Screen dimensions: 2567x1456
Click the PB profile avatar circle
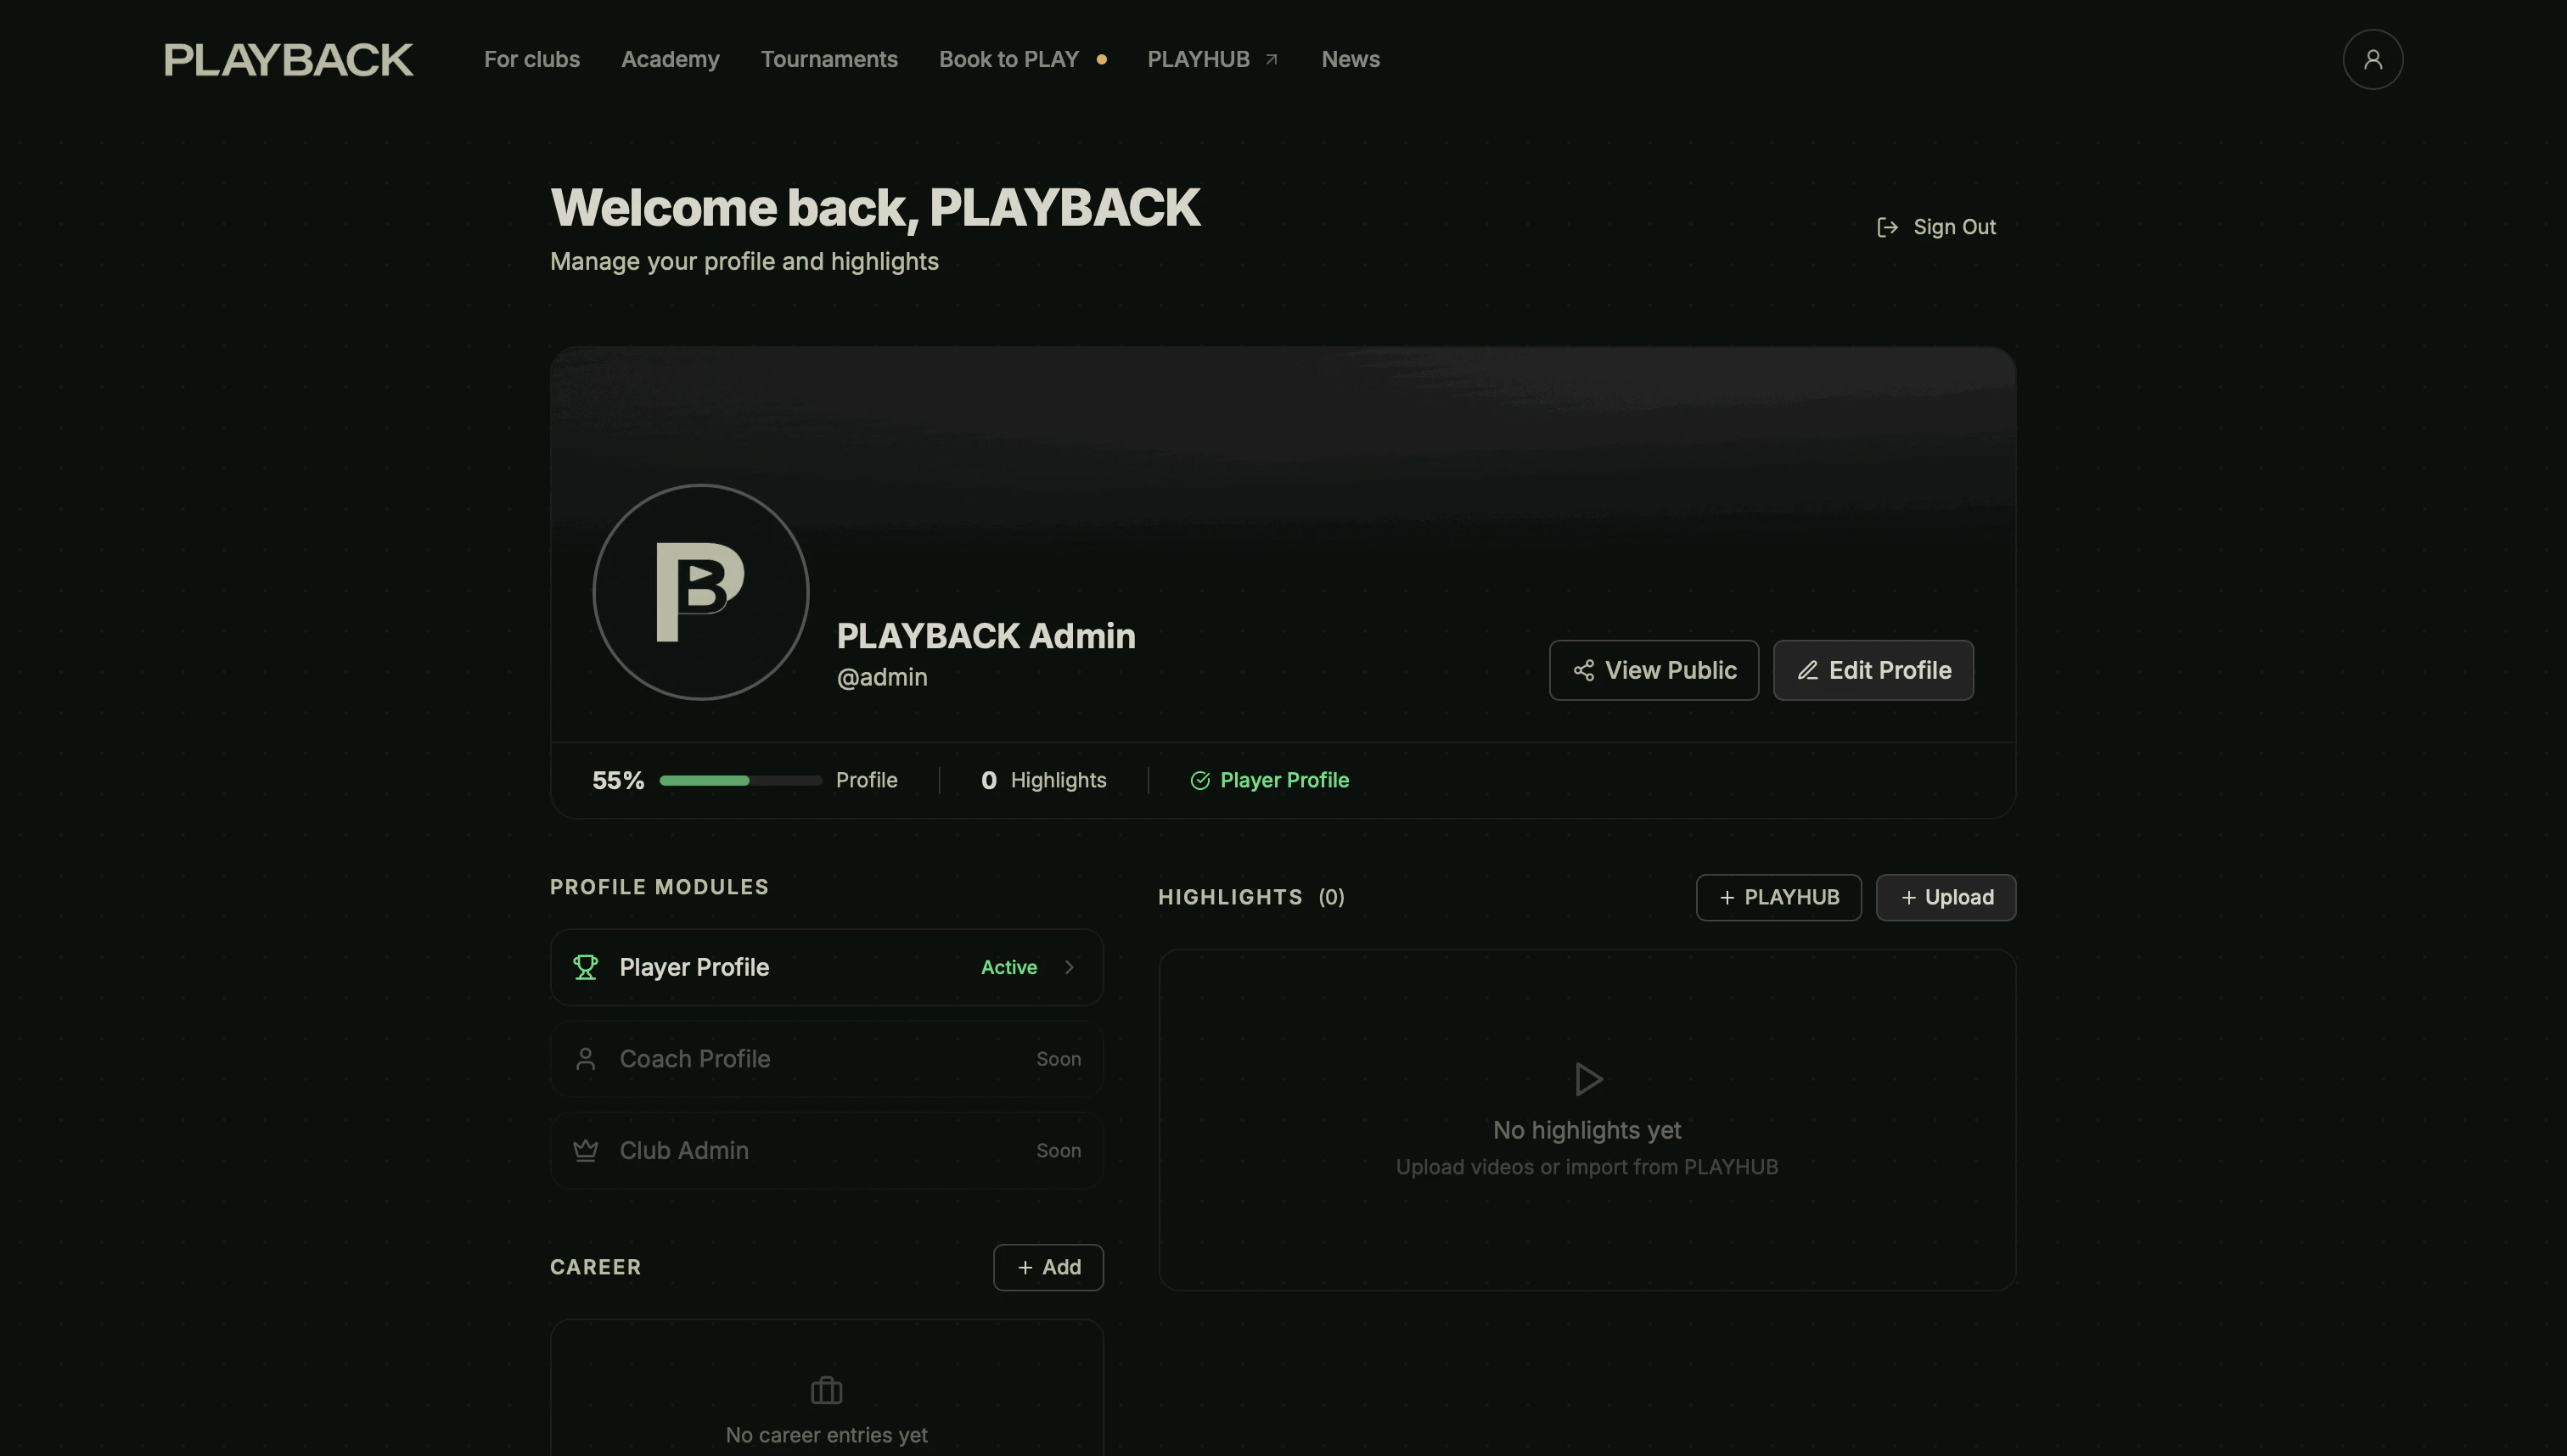point(700,592)
